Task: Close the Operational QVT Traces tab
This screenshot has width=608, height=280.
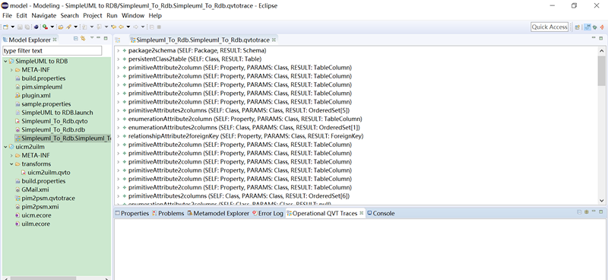Action: [x=362, y=213]
